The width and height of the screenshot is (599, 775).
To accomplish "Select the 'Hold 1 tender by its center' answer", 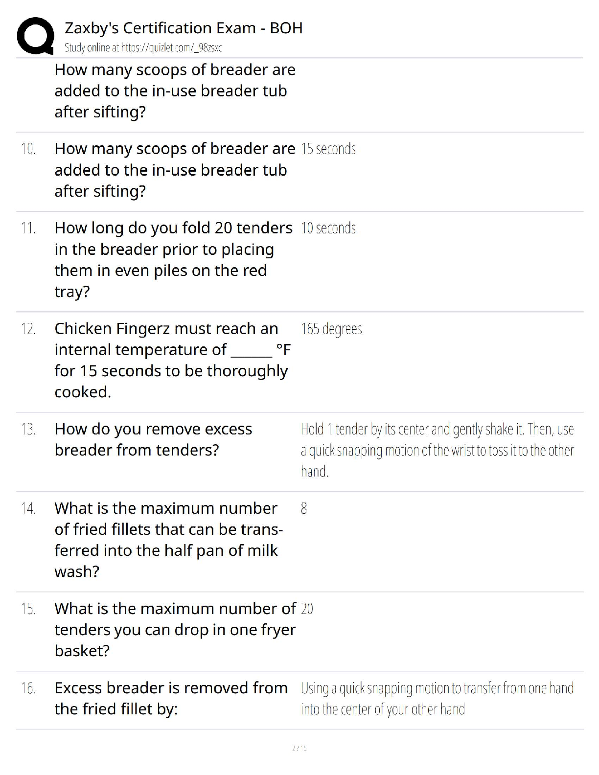I will click(437, 450).
